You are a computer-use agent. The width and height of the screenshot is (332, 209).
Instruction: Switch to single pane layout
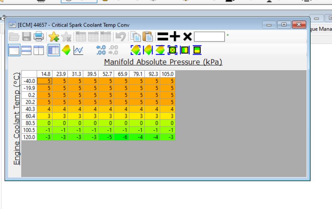14,50
